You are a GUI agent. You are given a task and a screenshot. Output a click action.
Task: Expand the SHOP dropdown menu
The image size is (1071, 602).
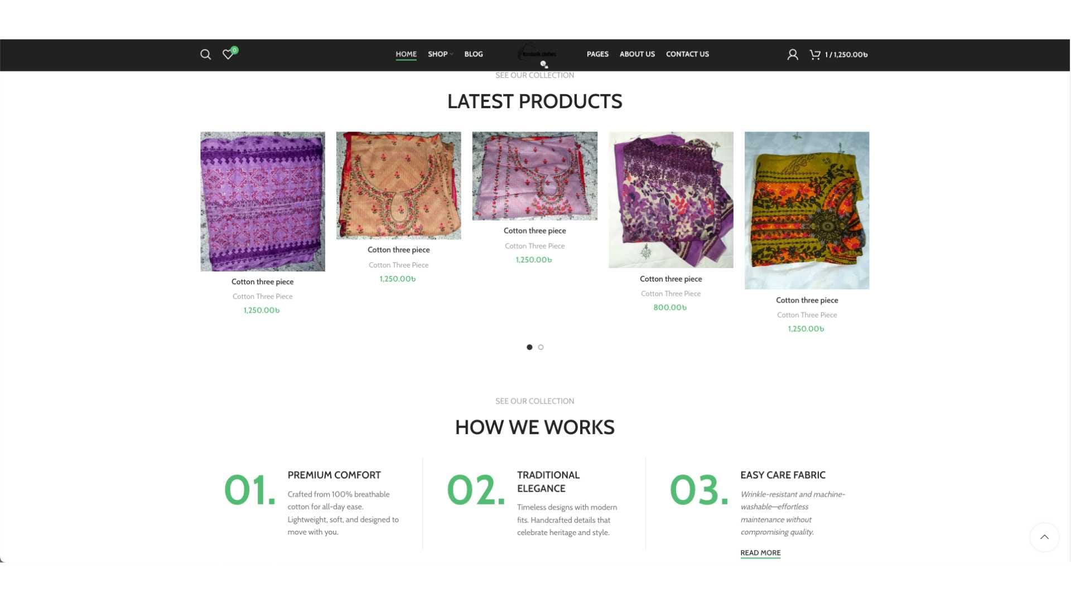coord(440,54)
